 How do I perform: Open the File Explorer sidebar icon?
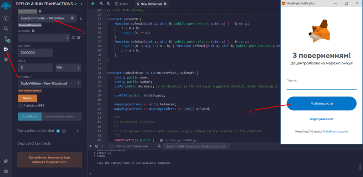tap(6, 18)
